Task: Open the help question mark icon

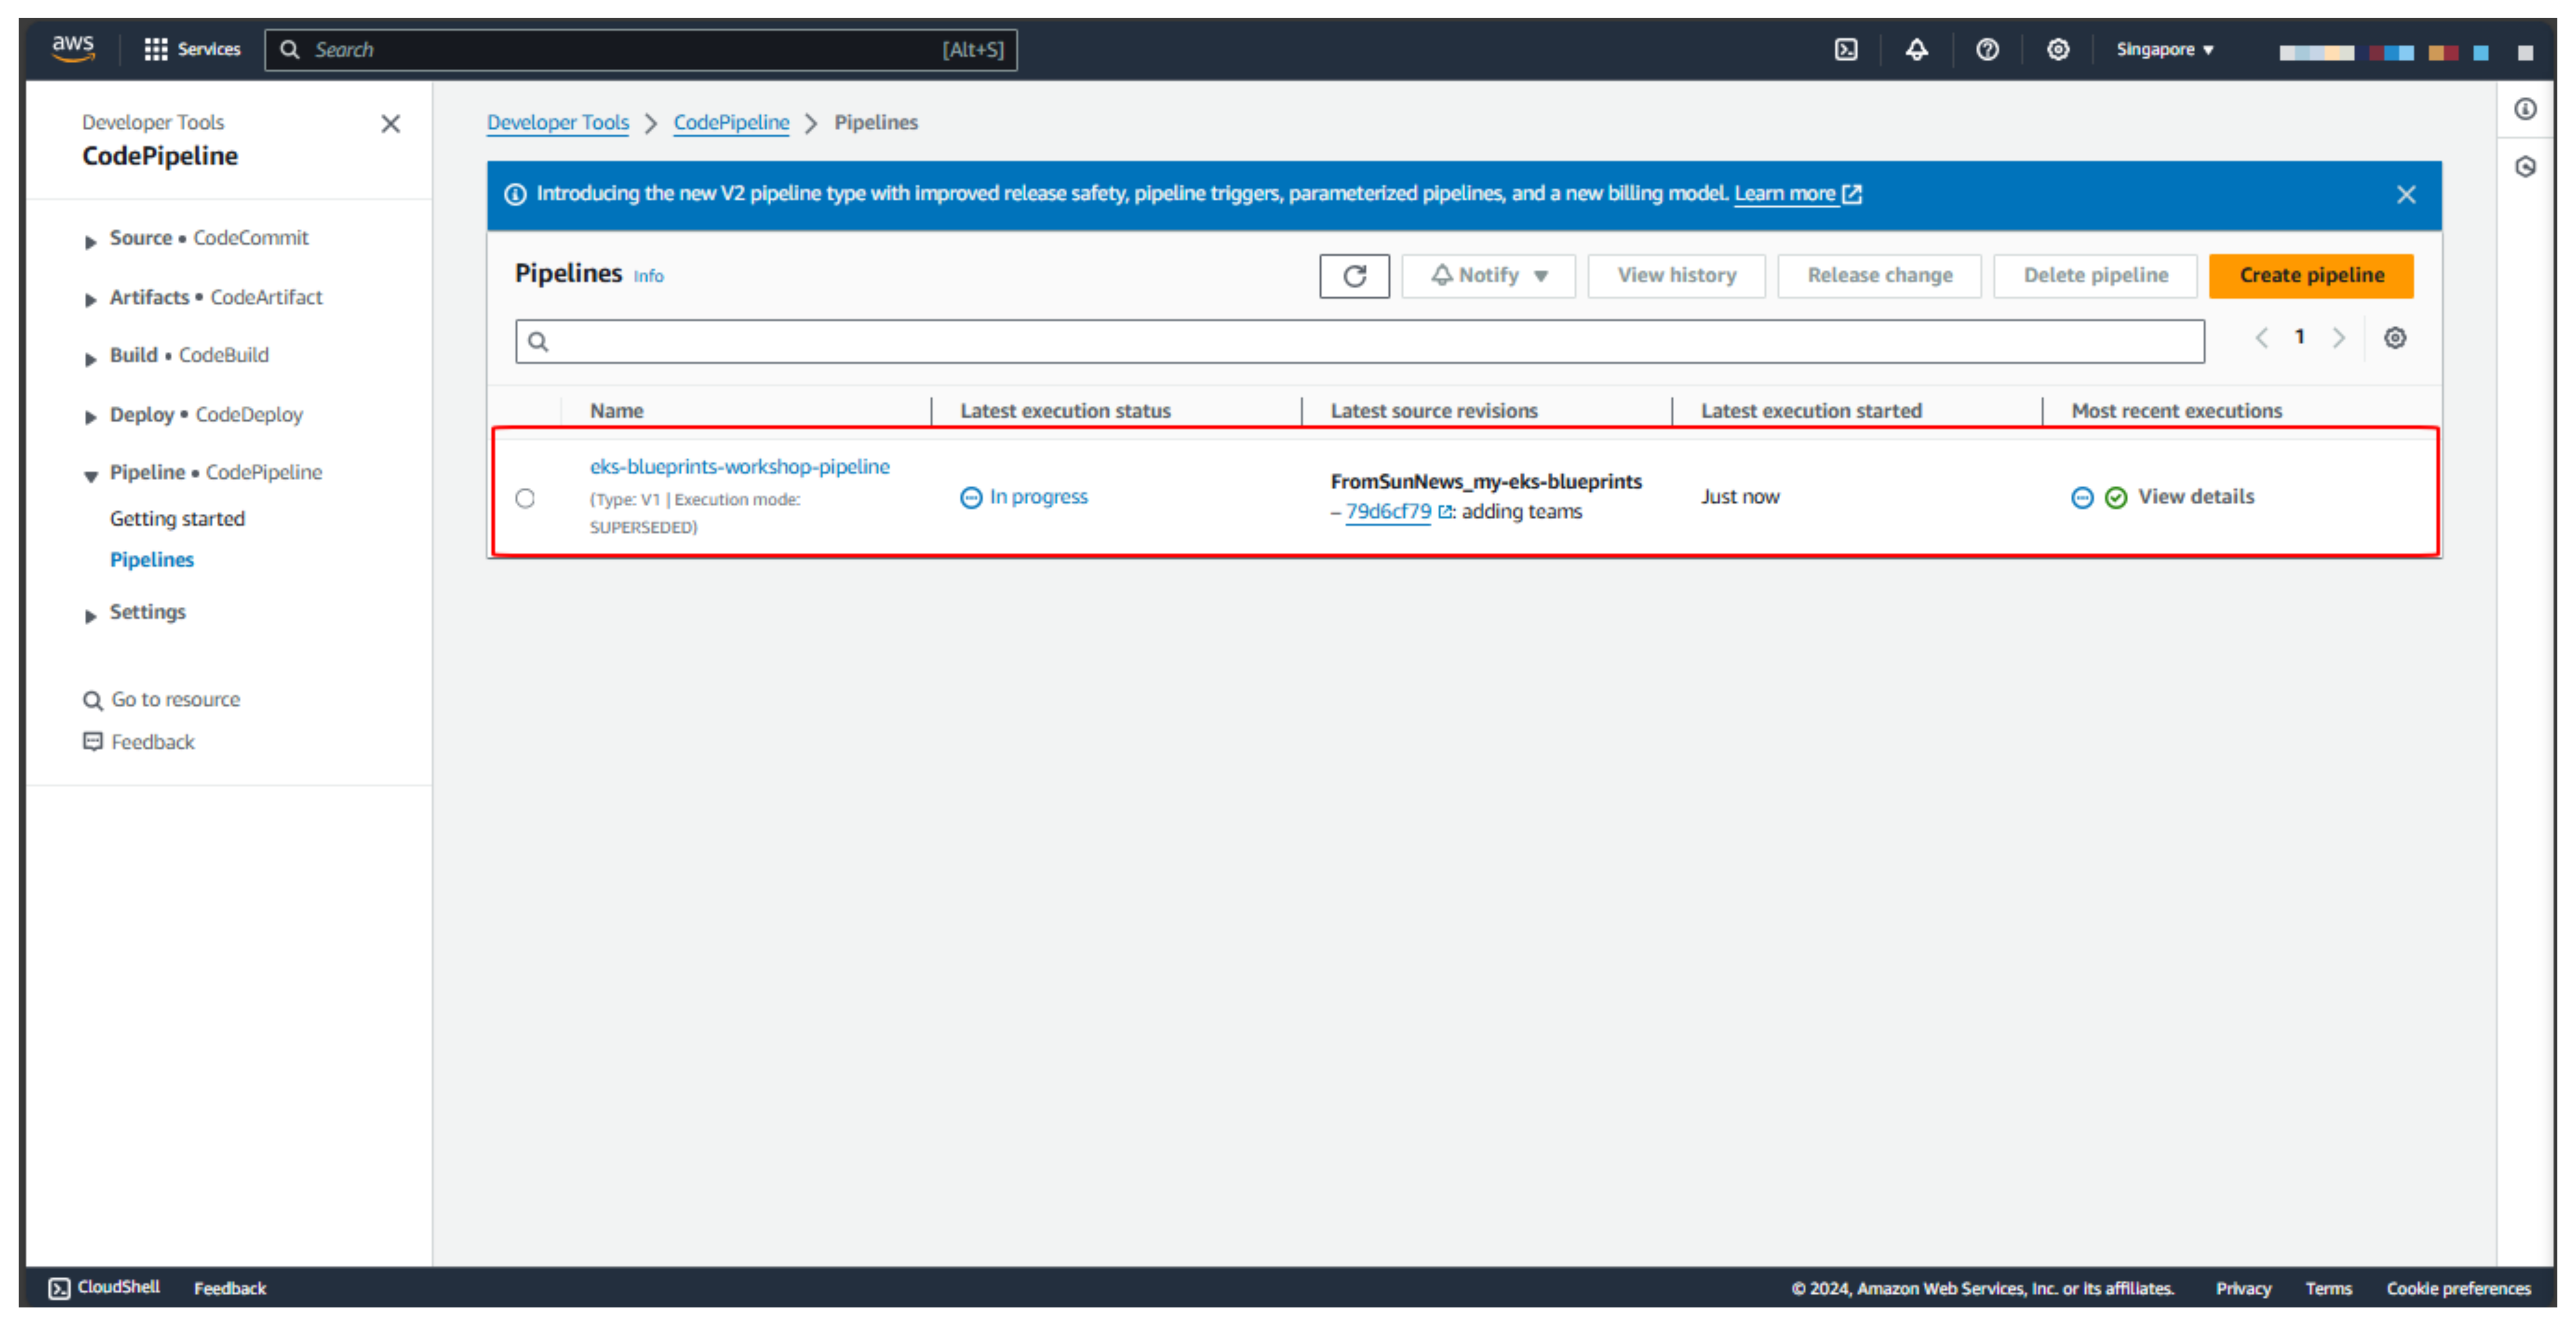Action: (1988, 49)
